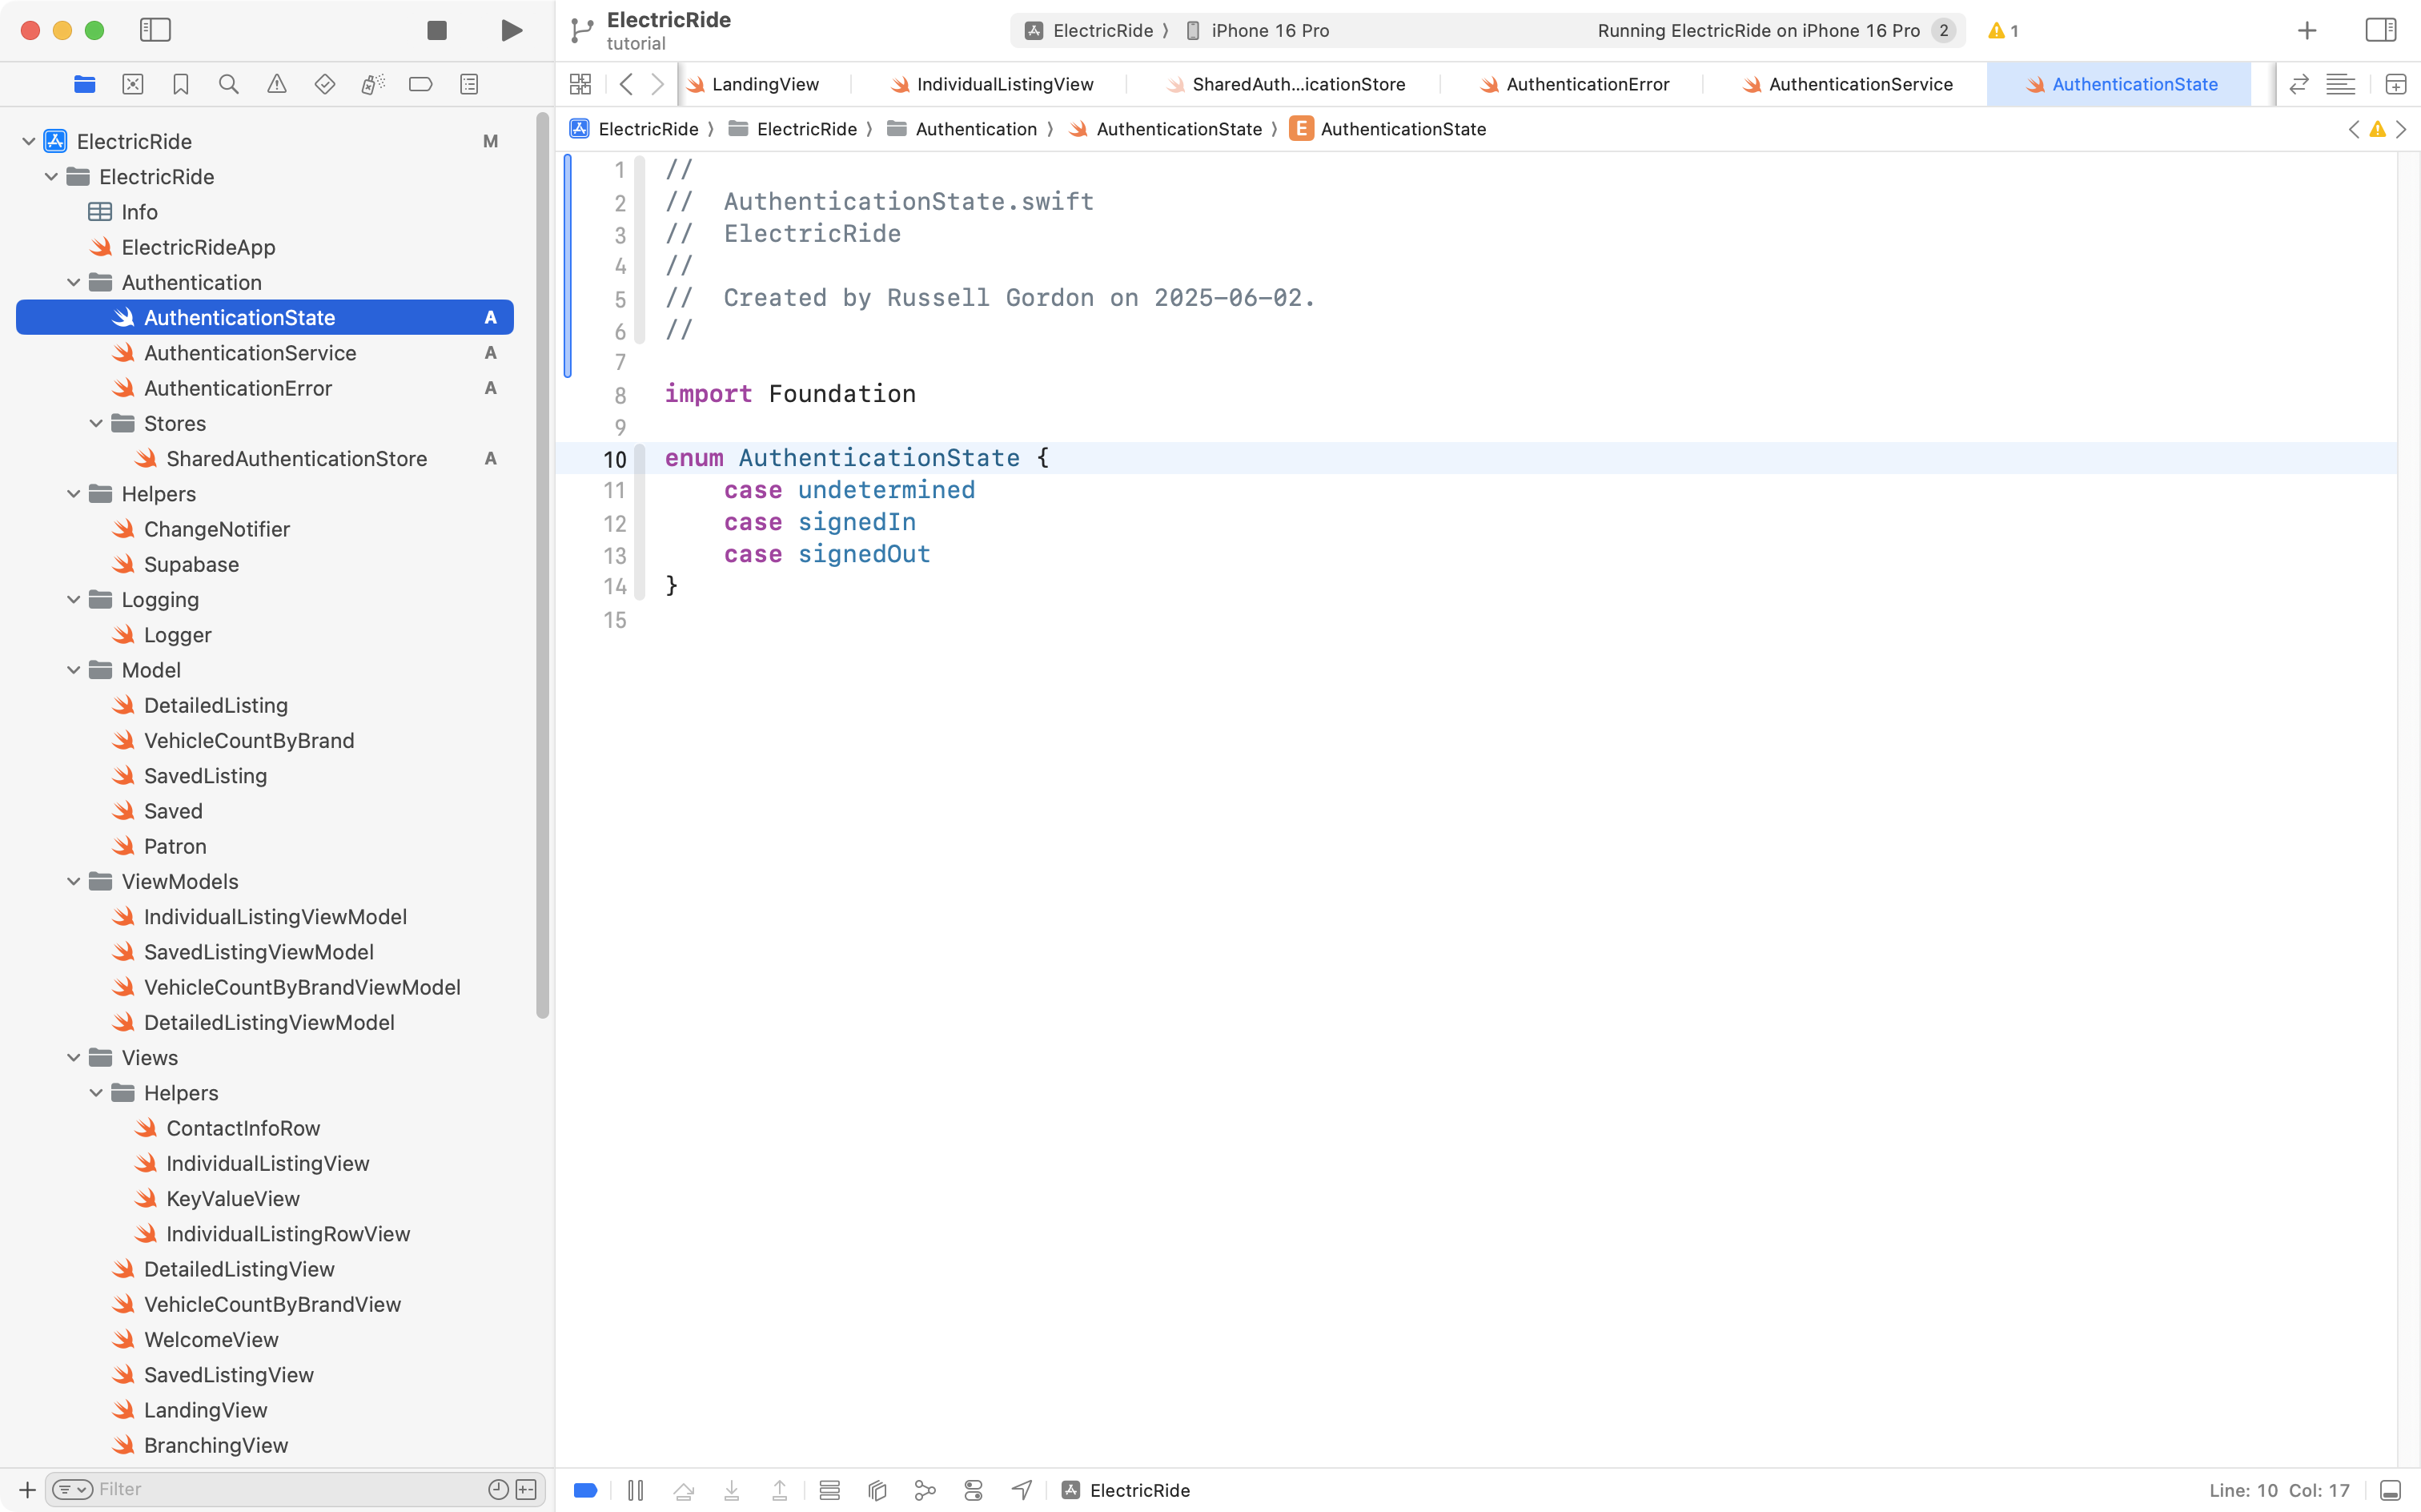Image resolution: width=2421 pixels, height=1512 pixels.
Task: Click the Debug View Hierarchy icon
Action: 877,1490
